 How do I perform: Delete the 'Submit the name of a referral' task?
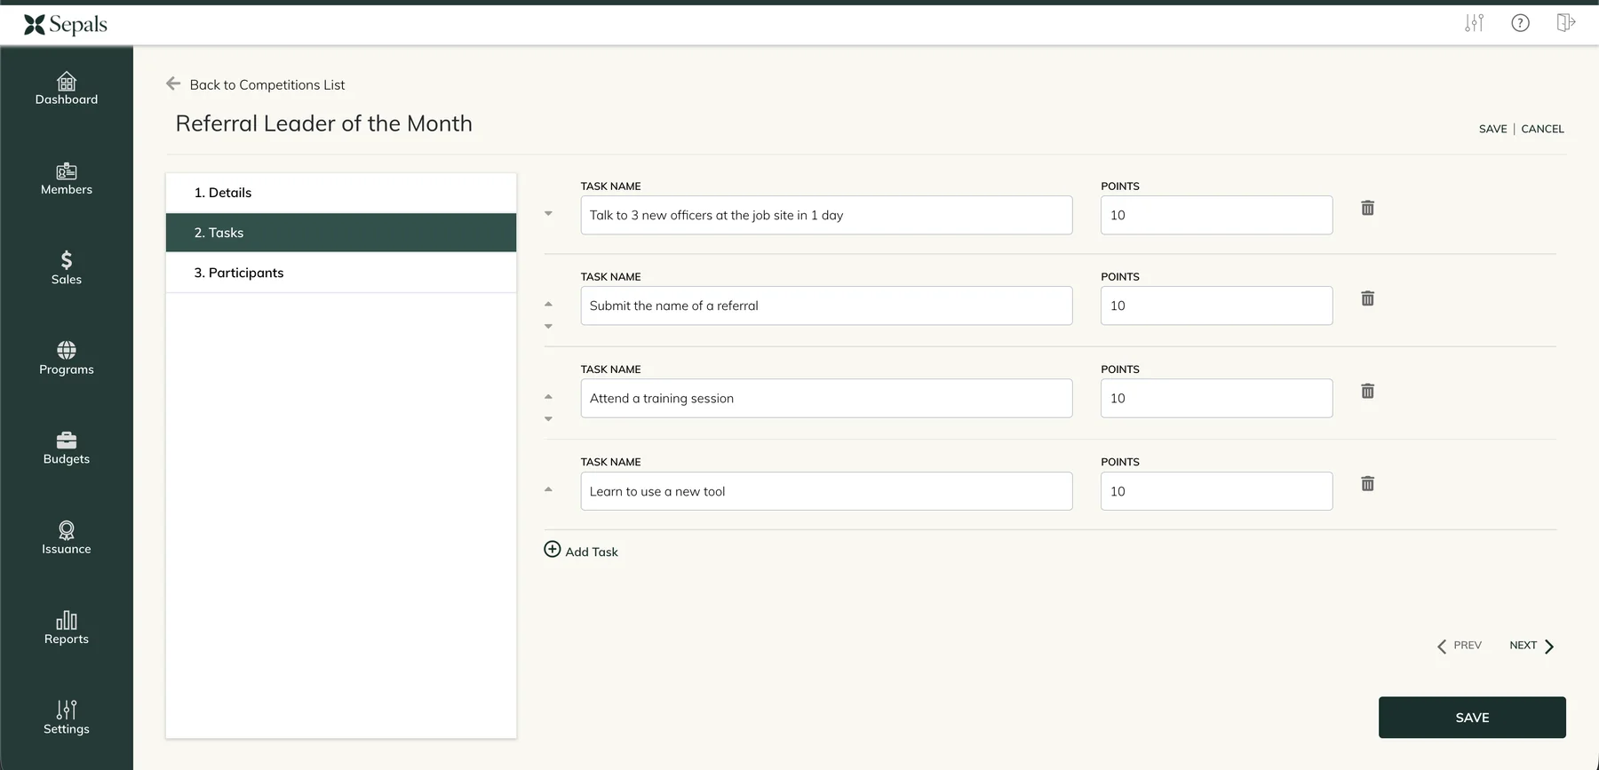pyautogui.click(x=1368, y=298)
